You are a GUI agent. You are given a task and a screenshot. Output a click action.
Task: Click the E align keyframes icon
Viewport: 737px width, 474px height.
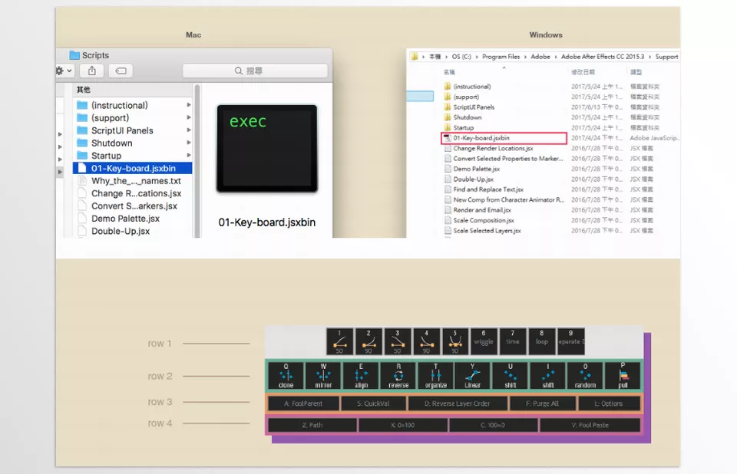tap(361, 375)
